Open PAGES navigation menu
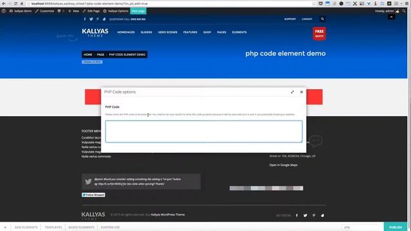The height and width of the screenshot is (231, 411). [x=222, y=32]
